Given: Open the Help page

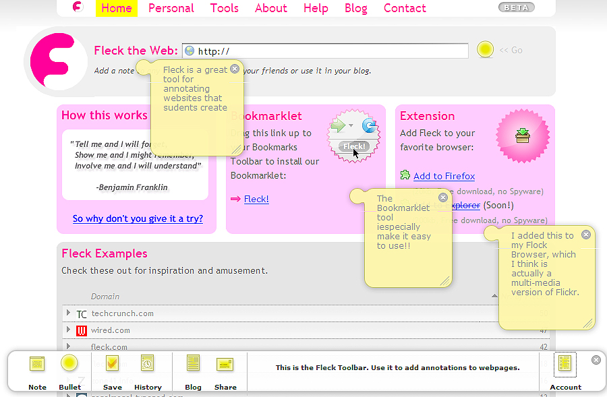Looking at the screenshot, I should 316,8.
